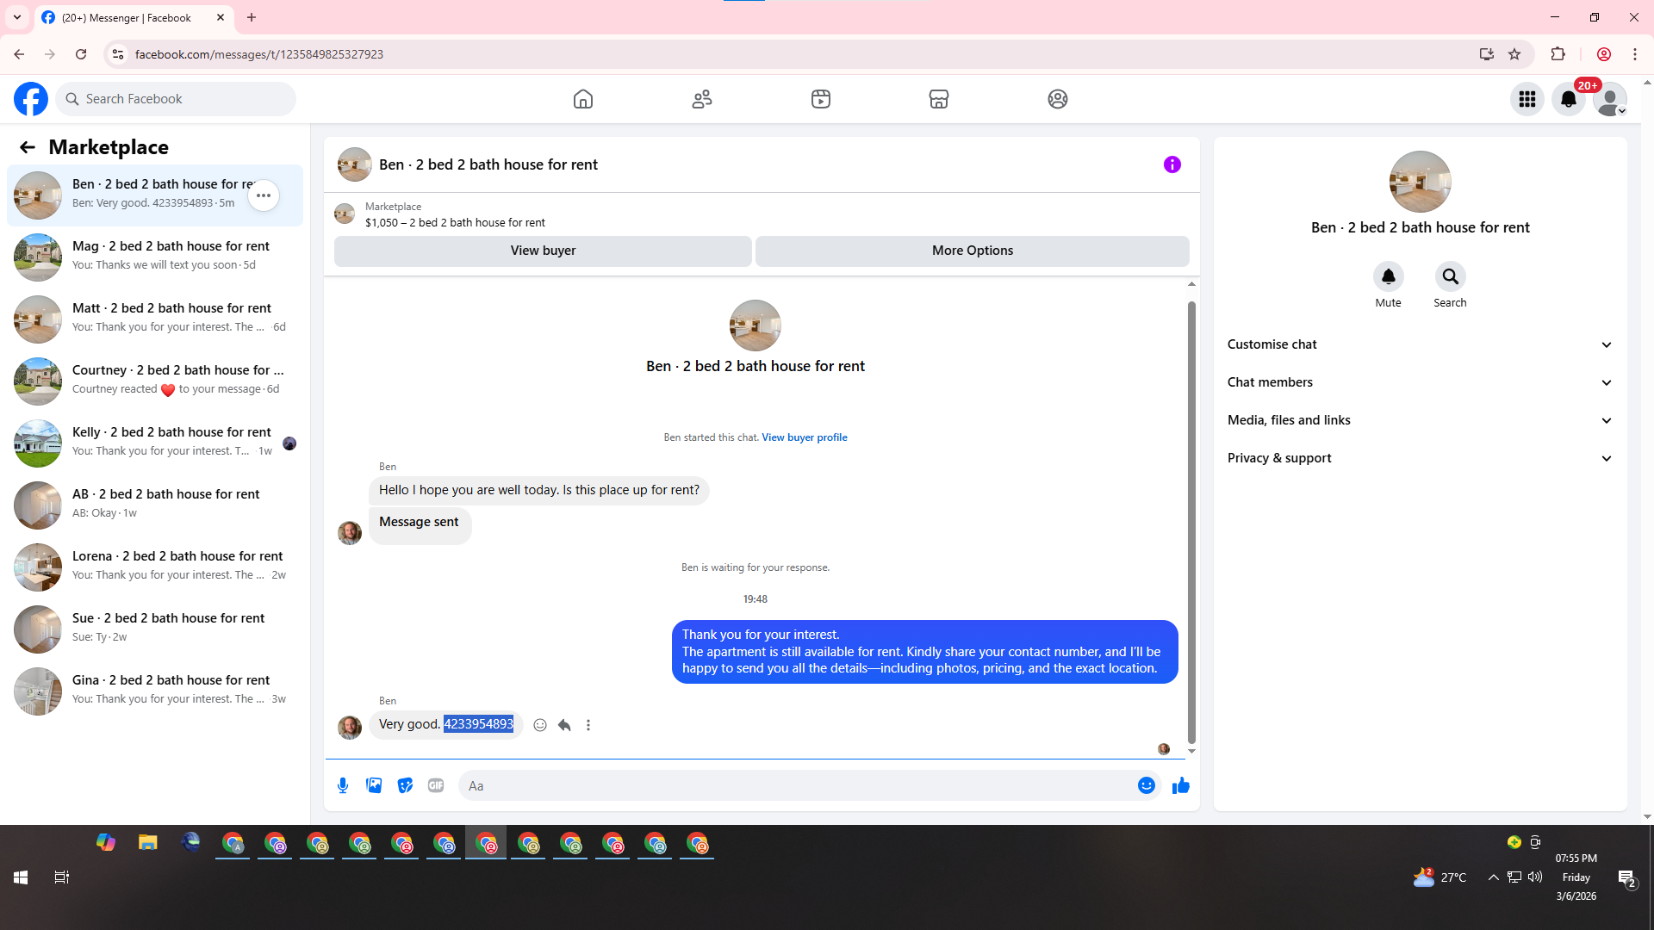Toggle the purple conversation information icon
The height and width of the screenshot is (930, 1654).
tap(1172, 164)
